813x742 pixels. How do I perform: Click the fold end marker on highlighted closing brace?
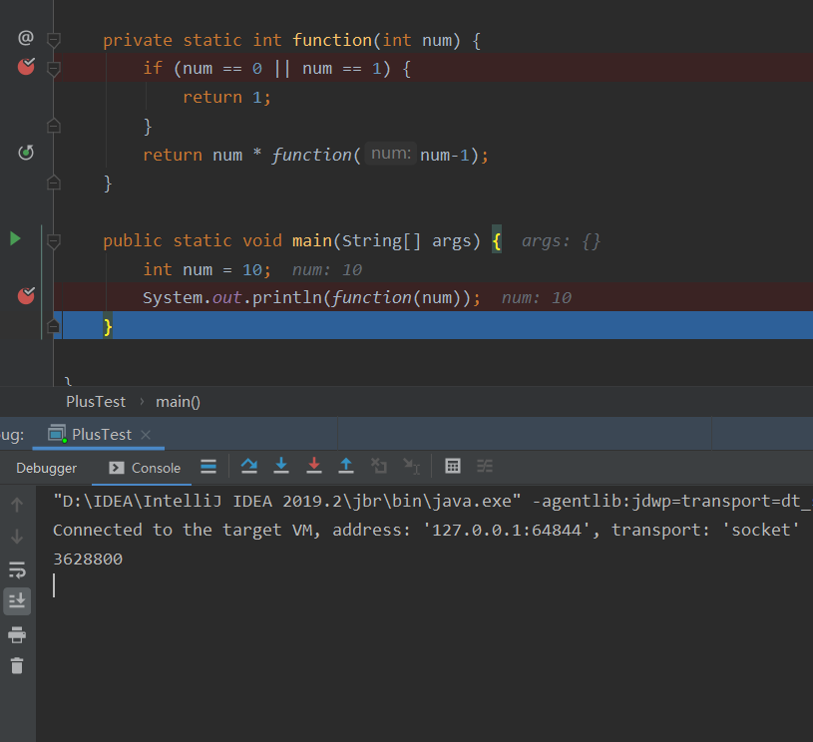tap(54, 326)
